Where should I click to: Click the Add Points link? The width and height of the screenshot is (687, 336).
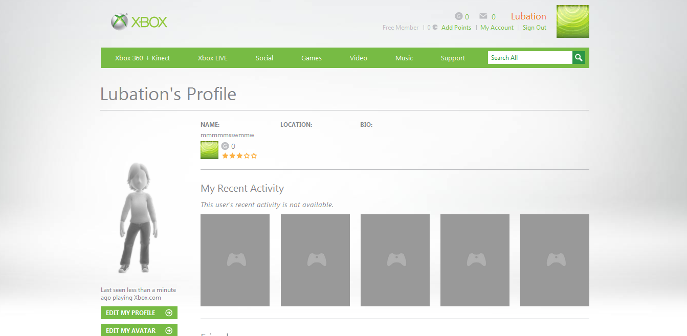tap(456, 28)
